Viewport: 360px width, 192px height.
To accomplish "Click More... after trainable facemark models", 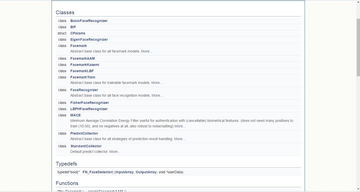I will [157, 83].
